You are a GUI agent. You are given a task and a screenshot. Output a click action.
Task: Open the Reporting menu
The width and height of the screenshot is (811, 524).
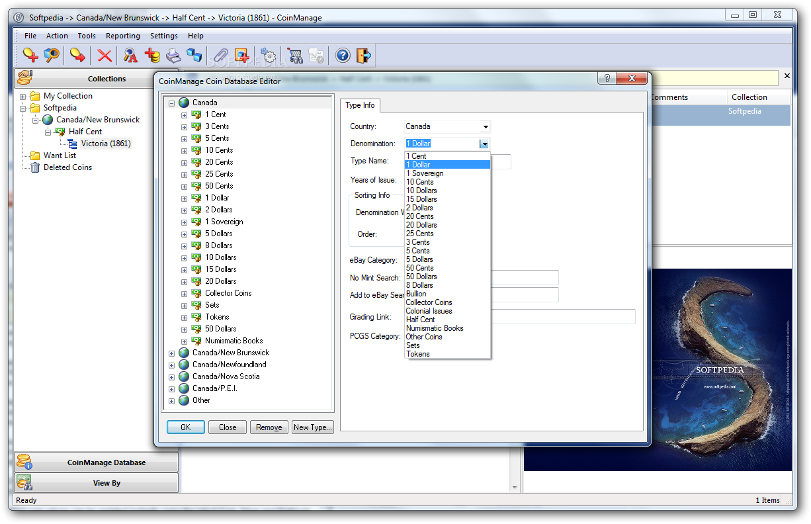[x=123, y=36]
